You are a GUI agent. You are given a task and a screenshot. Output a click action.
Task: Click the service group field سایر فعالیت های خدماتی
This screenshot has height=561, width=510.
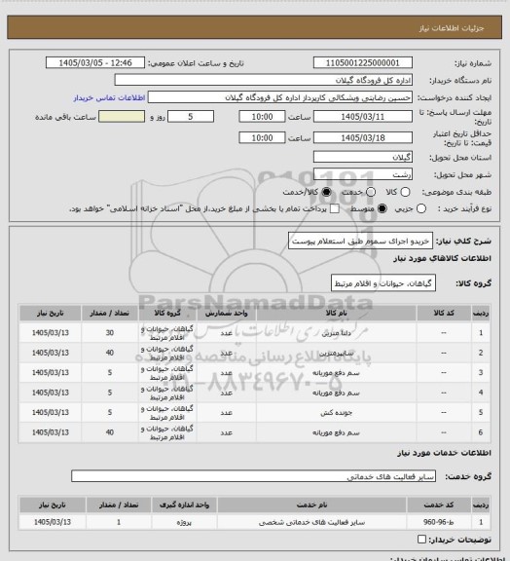coord(253,476)
